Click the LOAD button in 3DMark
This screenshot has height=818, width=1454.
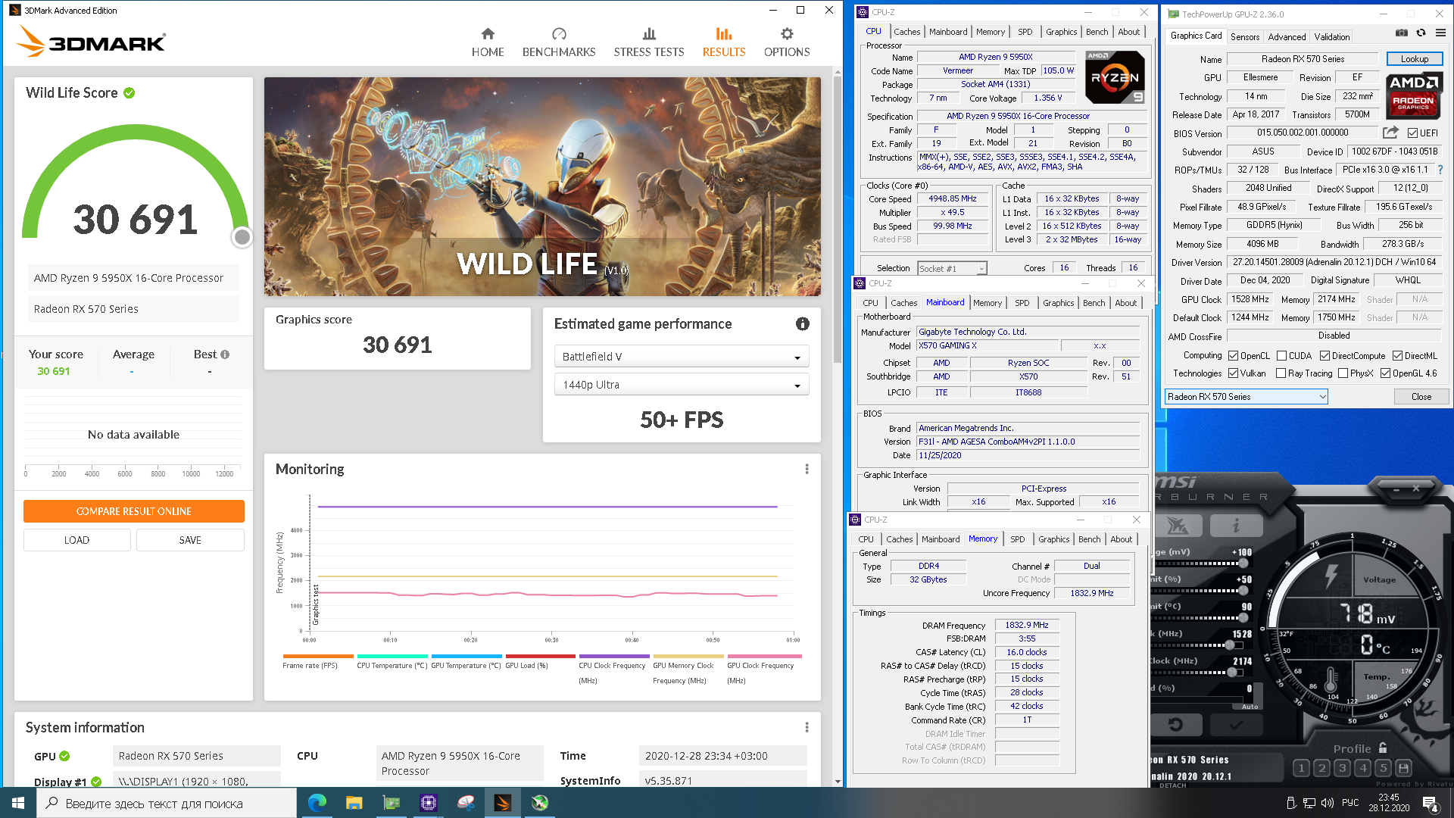tap(76, 540)
